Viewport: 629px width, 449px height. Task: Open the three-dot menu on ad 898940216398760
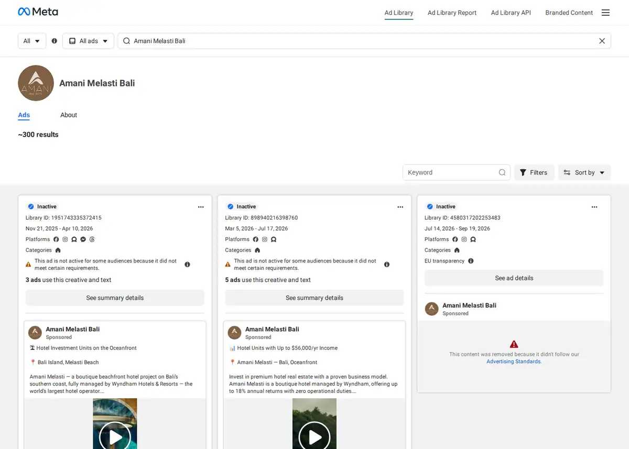click(400, 207)
